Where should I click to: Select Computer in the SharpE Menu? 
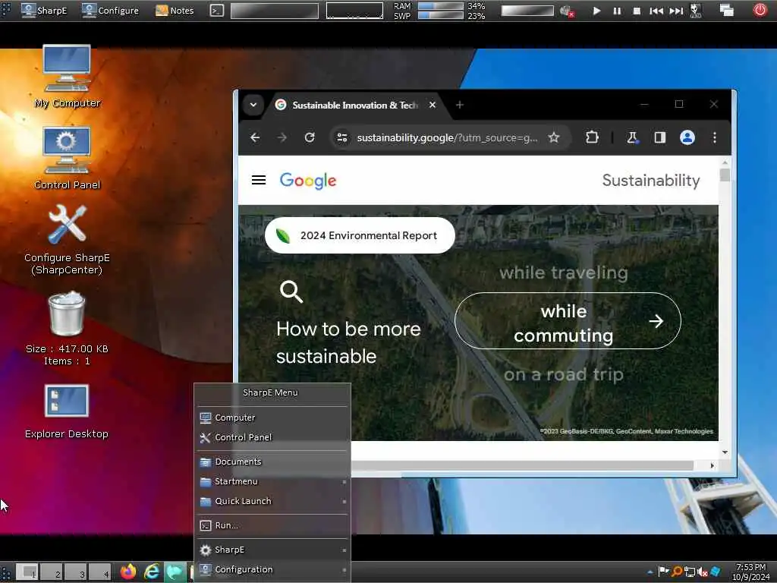coord(272,418)
